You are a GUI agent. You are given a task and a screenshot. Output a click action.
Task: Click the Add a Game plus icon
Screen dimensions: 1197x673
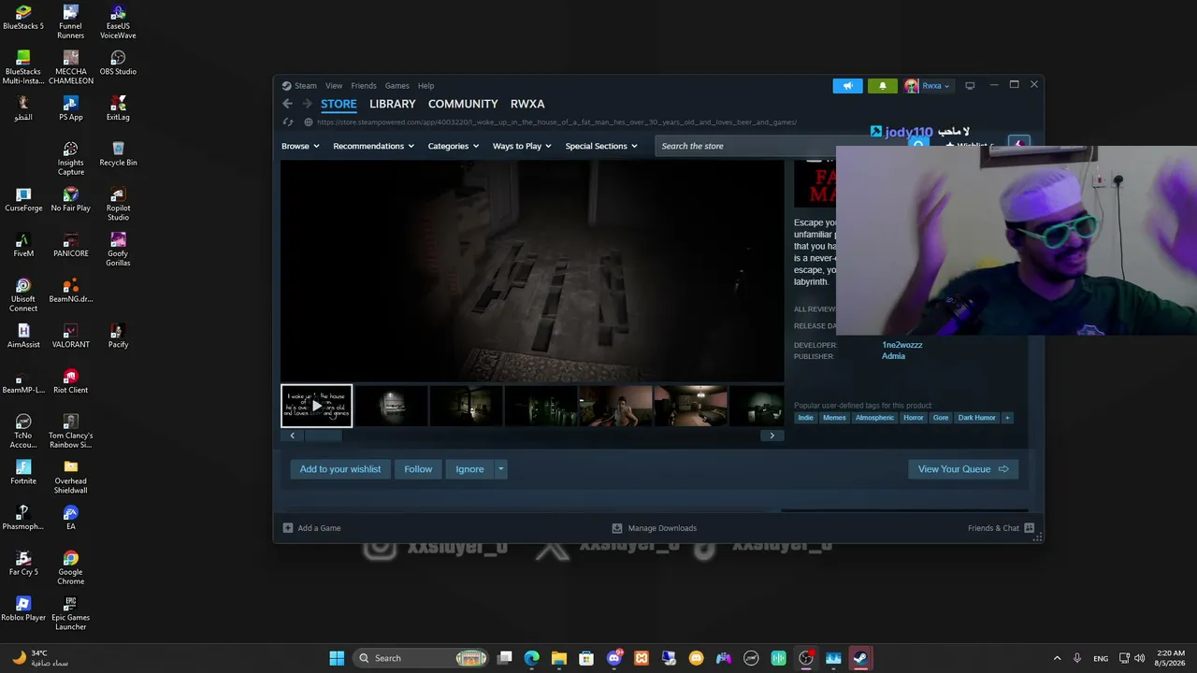coord(288,528)
